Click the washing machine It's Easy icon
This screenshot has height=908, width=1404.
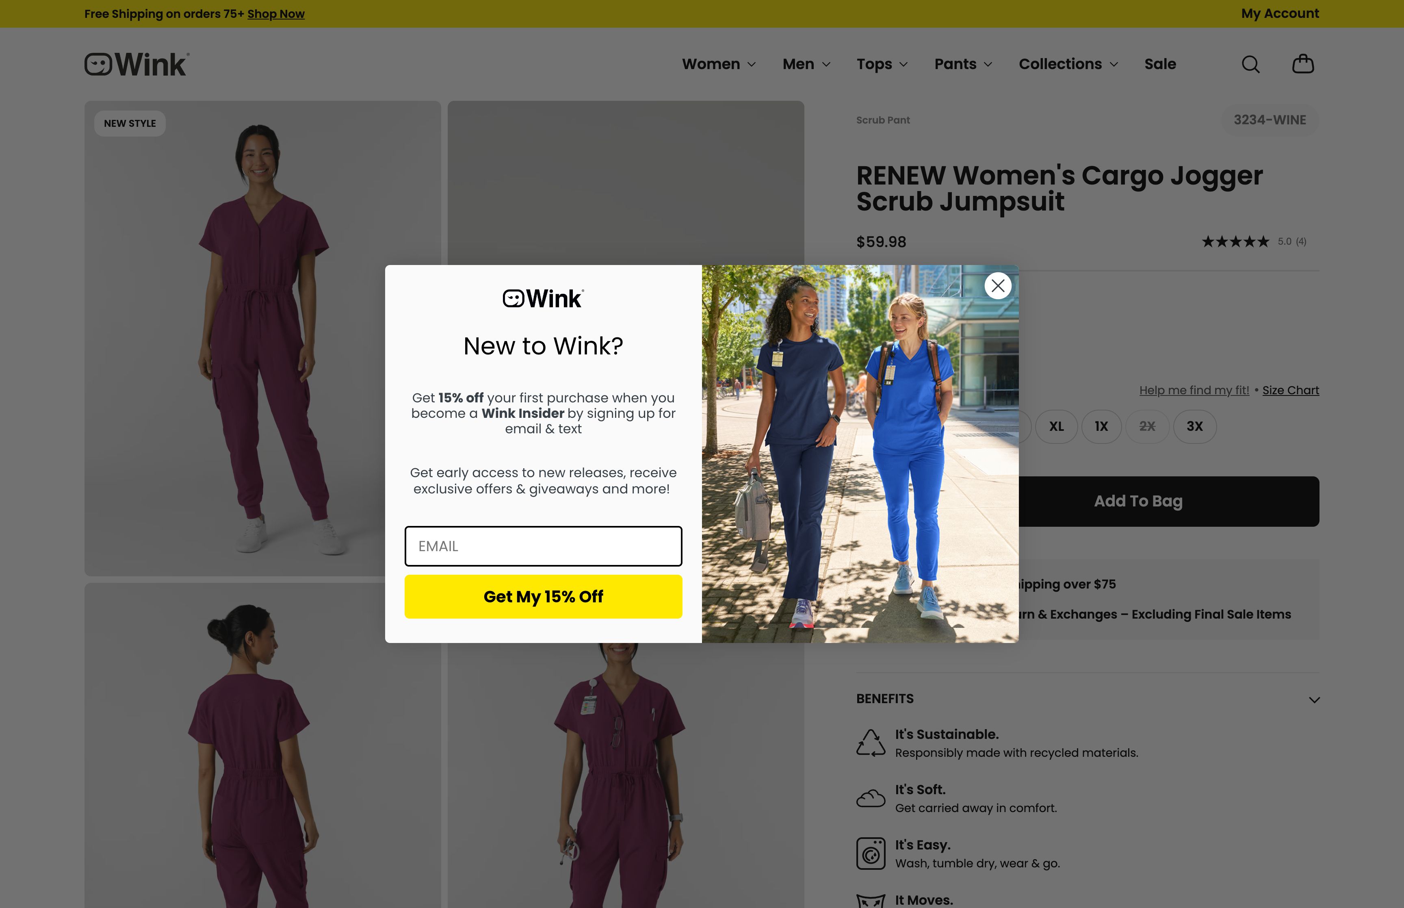point(870,853)
